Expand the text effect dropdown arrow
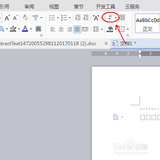160x160 pixels. [7, 29]
